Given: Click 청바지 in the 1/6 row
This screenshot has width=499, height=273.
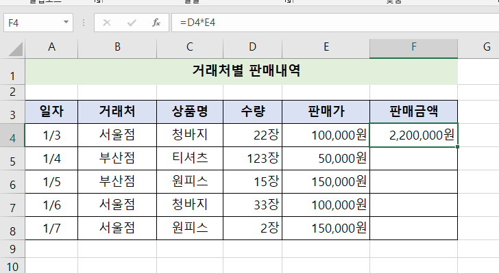Looking at the screenshot, I should pos(190,205).
